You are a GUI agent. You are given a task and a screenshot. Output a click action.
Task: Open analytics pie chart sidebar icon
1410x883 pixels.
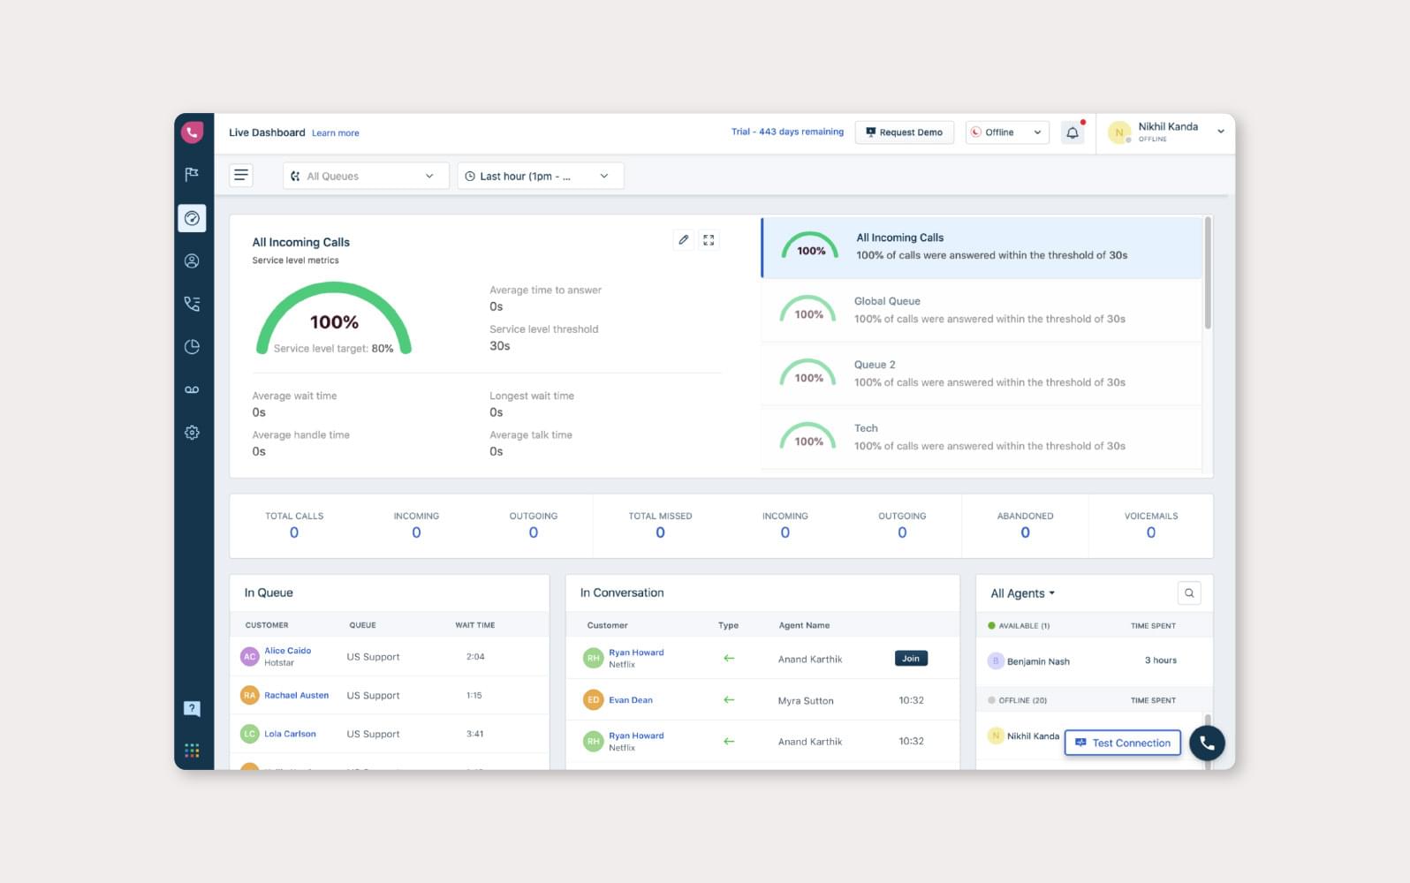(192, 347)
